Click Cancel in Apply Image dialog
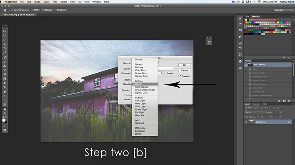 [184, 70]
